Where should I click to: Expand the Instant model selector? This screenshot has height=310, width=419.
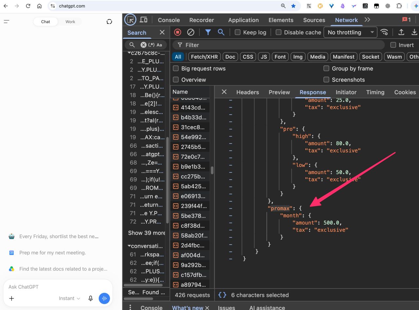point(69,298)
